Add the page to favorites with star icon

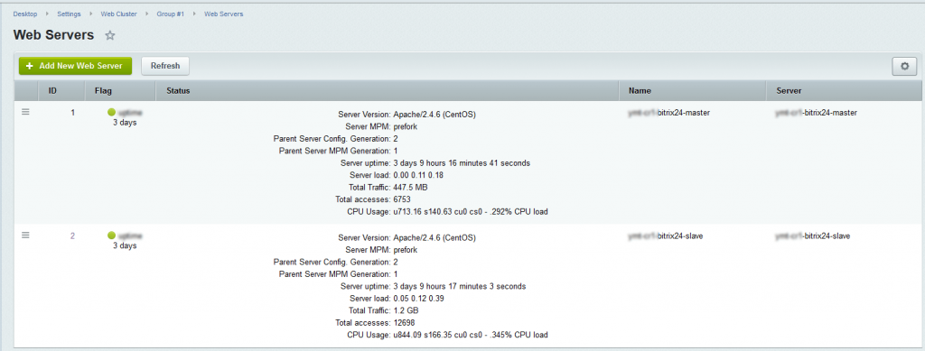[109, 36]
